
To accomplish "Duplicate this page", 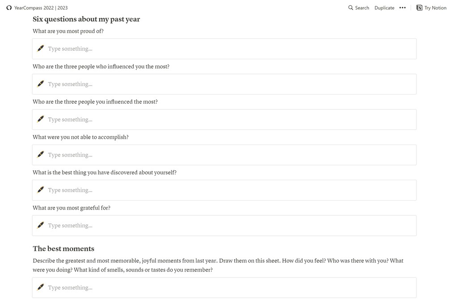I will [384, 8].
